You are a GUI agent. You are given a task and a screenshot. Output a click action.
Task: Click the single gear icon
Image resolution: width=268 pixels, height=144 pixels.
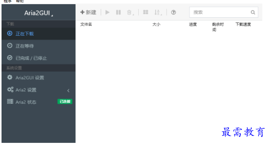(x=10, y=77)
